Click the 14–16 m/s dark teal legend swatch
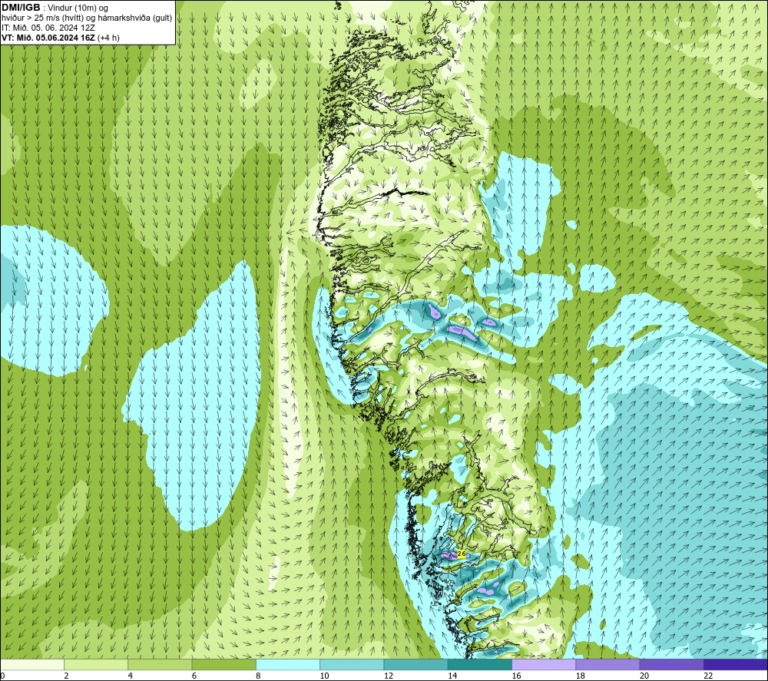This screenshot has height=681, width=768. tap(480, 664)
